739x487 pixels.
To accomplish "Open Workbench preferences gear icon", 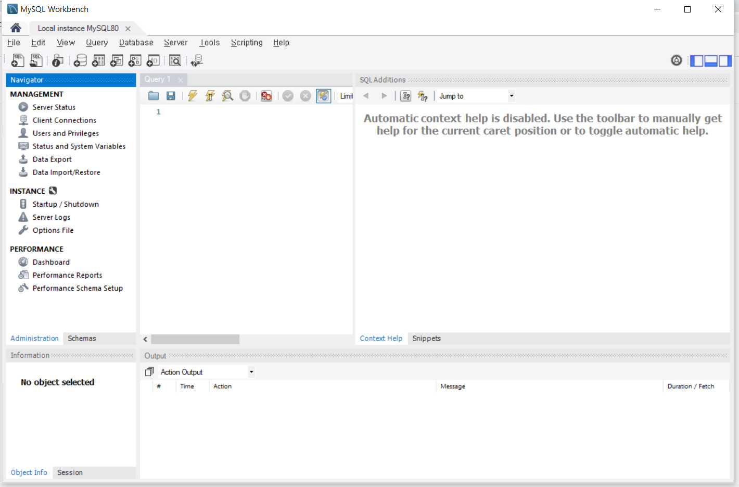I will point(676,60).
